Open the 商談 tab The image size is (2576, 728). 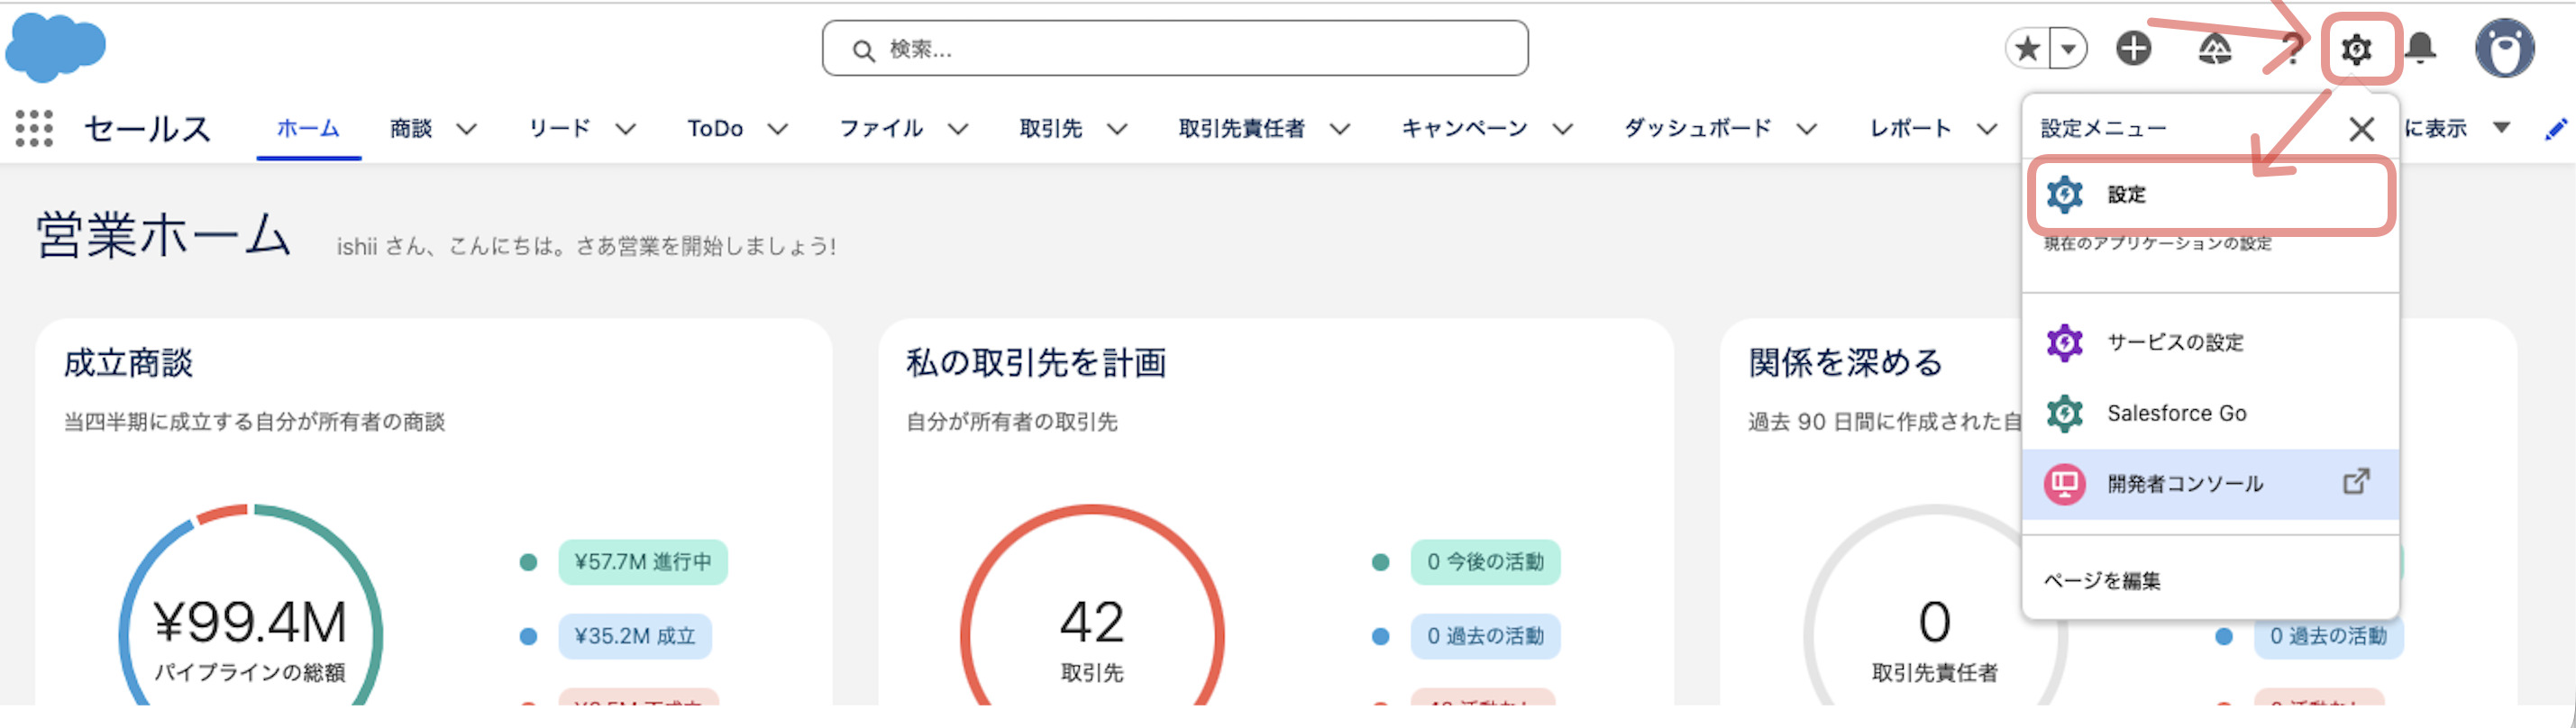[x=411, y=128]
